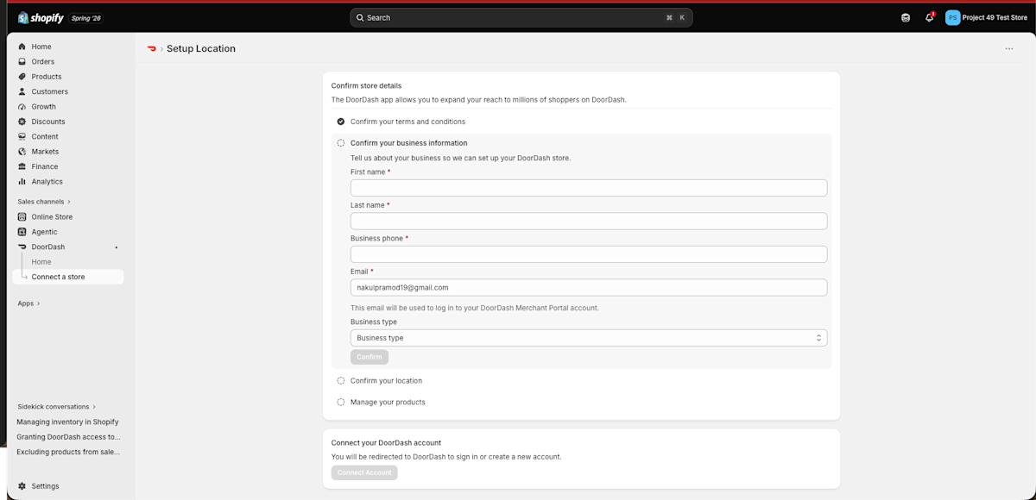
Task: Click the Settings gear icon
Action: pyautogui.click(x=22, y=486)
